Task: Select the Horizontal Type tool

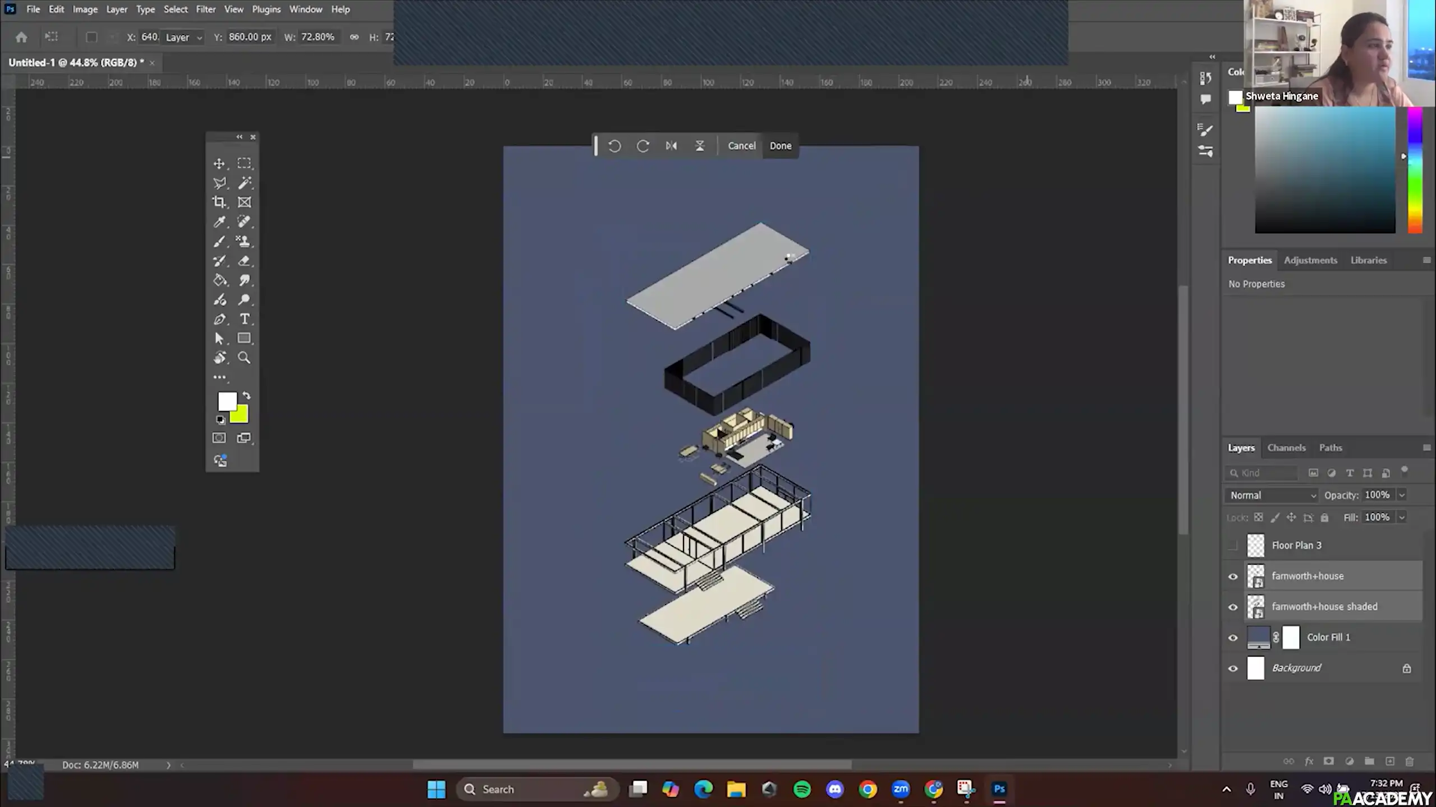Action: (x=244, y=319)
